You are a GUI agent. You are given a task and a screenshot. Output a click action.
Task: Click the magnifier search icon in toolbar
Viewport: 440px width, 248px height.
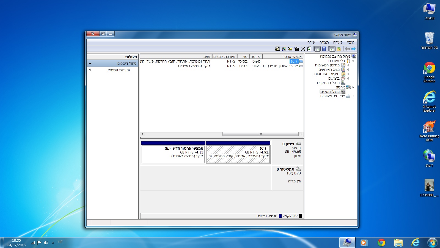(x=284, y=49)
